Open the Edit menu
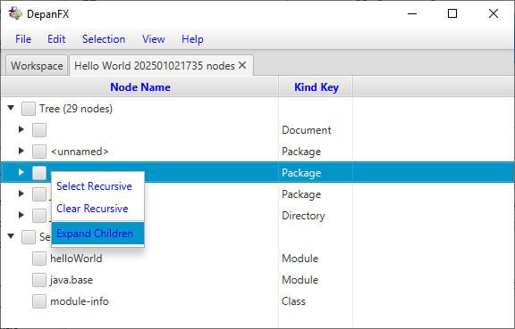Viewport: 515px width, 329px height. 56,39
